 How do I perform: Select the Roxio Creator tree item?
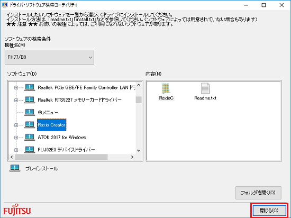pyautogui.click(x=52, y=125)
